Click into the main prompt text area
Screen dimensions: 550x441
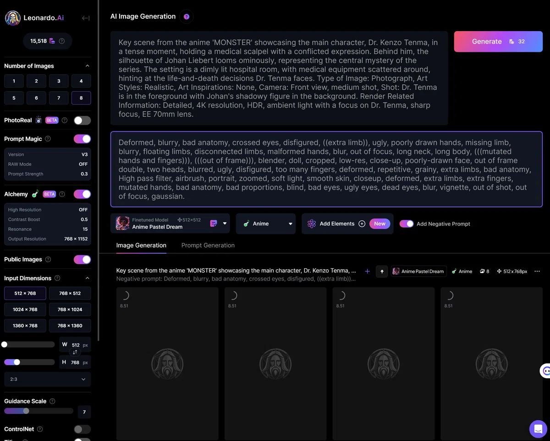coord(279,78)
